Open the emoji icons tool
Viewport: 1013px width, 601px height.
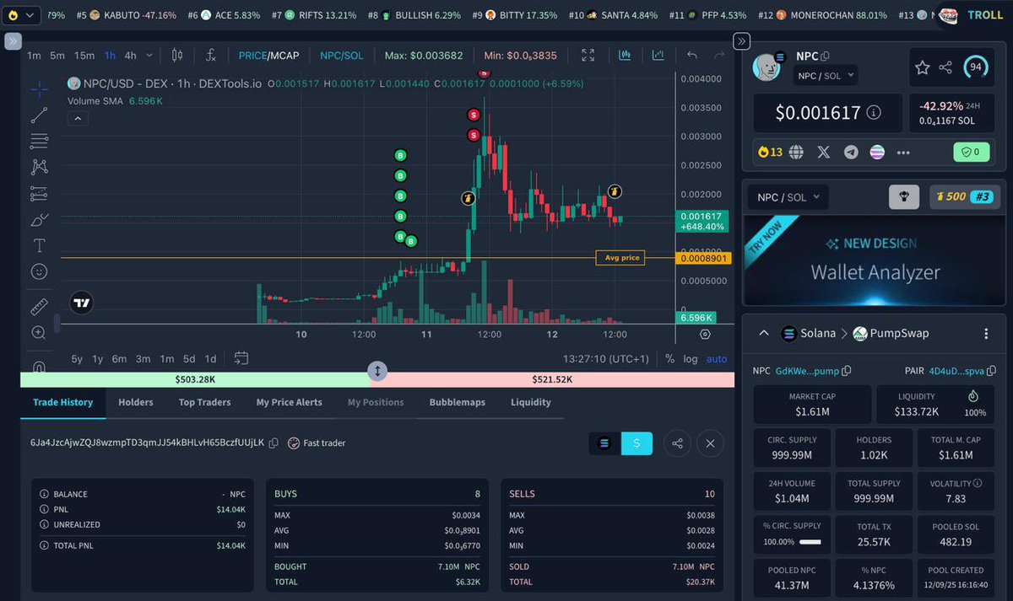(x=39, y=271)
